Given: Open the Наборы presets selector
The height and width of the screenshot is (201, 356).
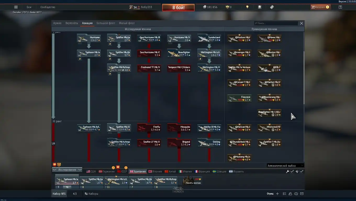Looking at the screenshot, I should 91,194.
